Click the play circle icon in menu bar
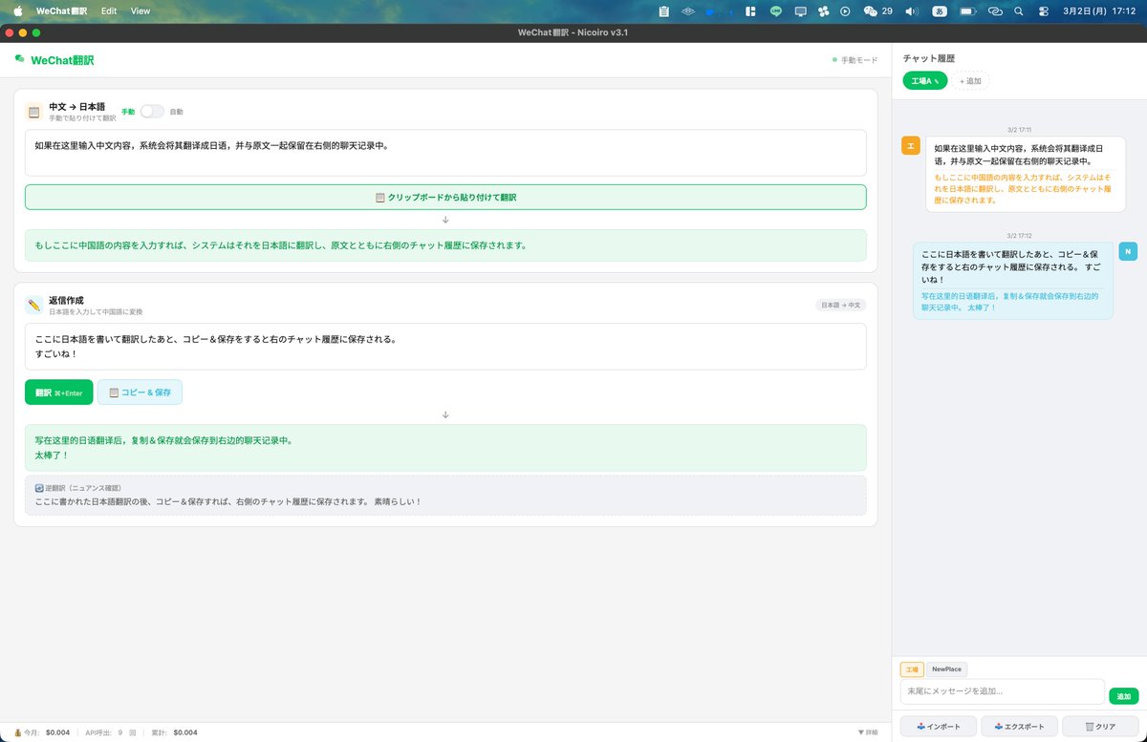Screen dimensions: 1147x742 tap(845, 11)
